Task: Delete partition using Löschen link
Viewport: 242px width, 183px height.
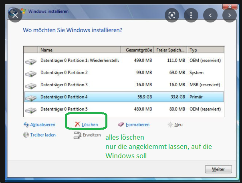Action: point(90,124)
